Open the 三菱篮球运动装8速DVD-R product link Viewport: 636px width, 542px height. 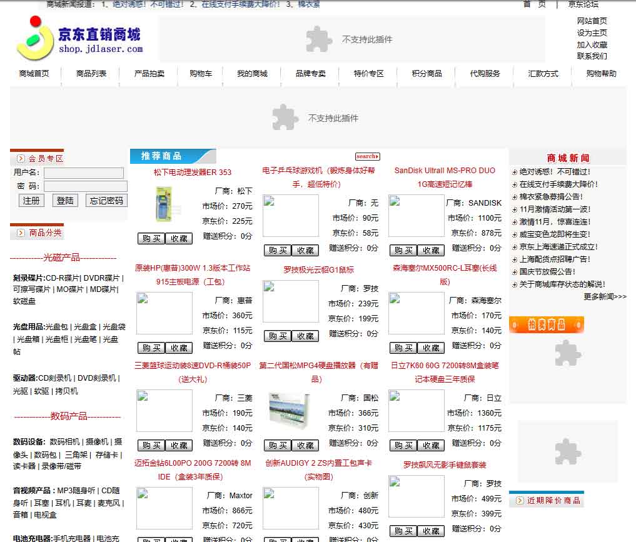tap(192, 372)
